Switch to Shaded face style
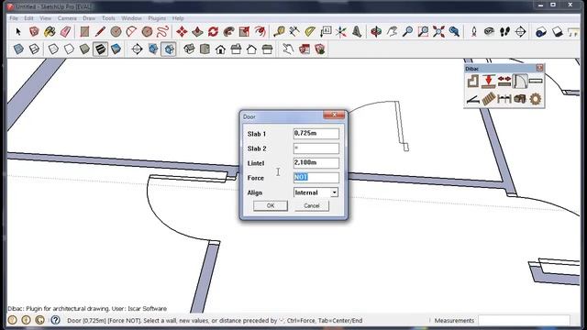Image resolution: width=587 pixels, height=330 pixels. (x=84, y=49)
